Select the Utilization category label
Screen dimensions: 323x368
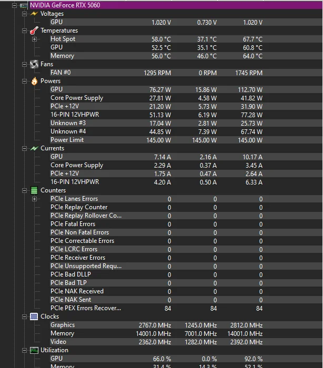coord(54,350)
